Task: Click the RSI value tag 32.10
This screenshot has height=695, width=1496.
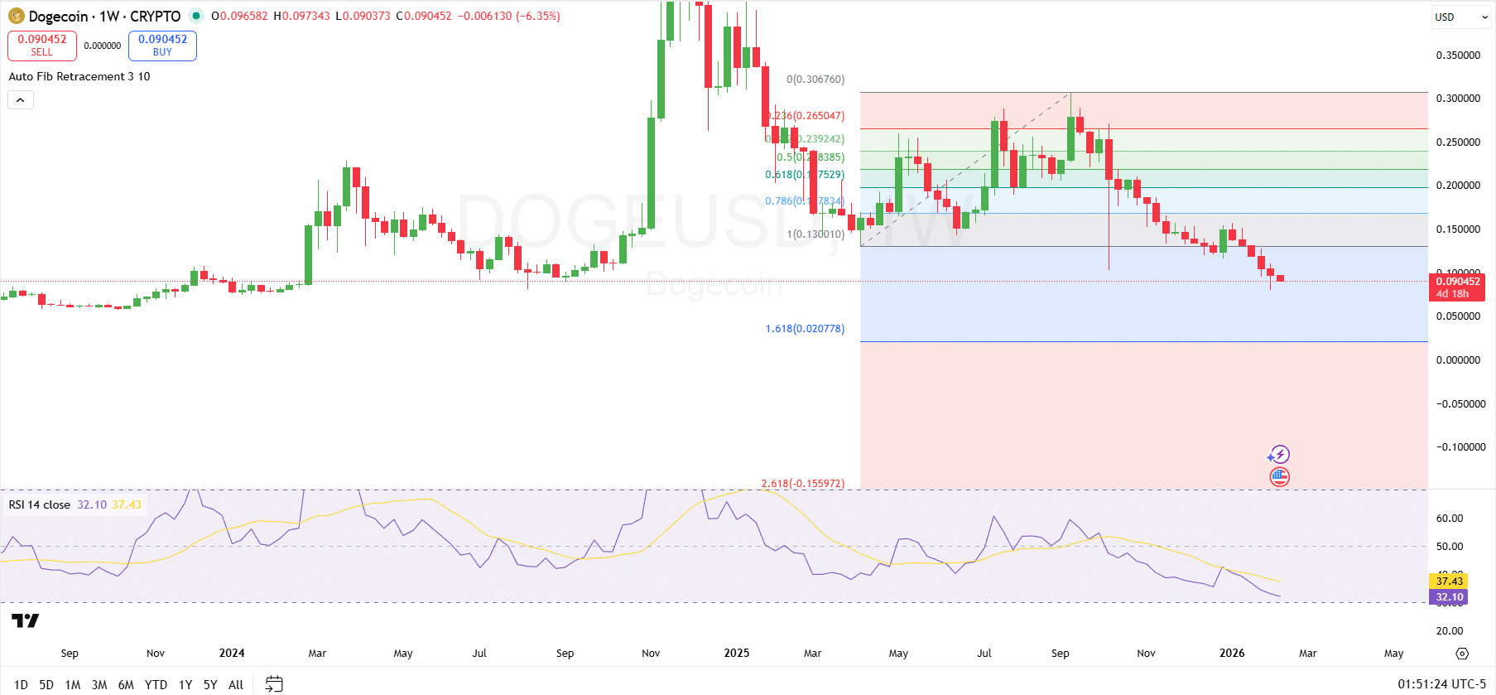Action: [1450, 597]
